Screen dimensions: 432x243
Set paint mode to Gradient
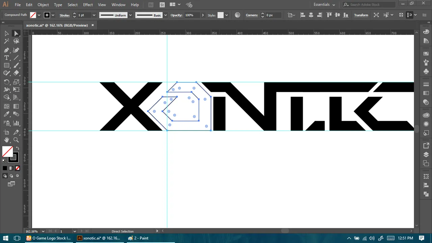point(11,168)
